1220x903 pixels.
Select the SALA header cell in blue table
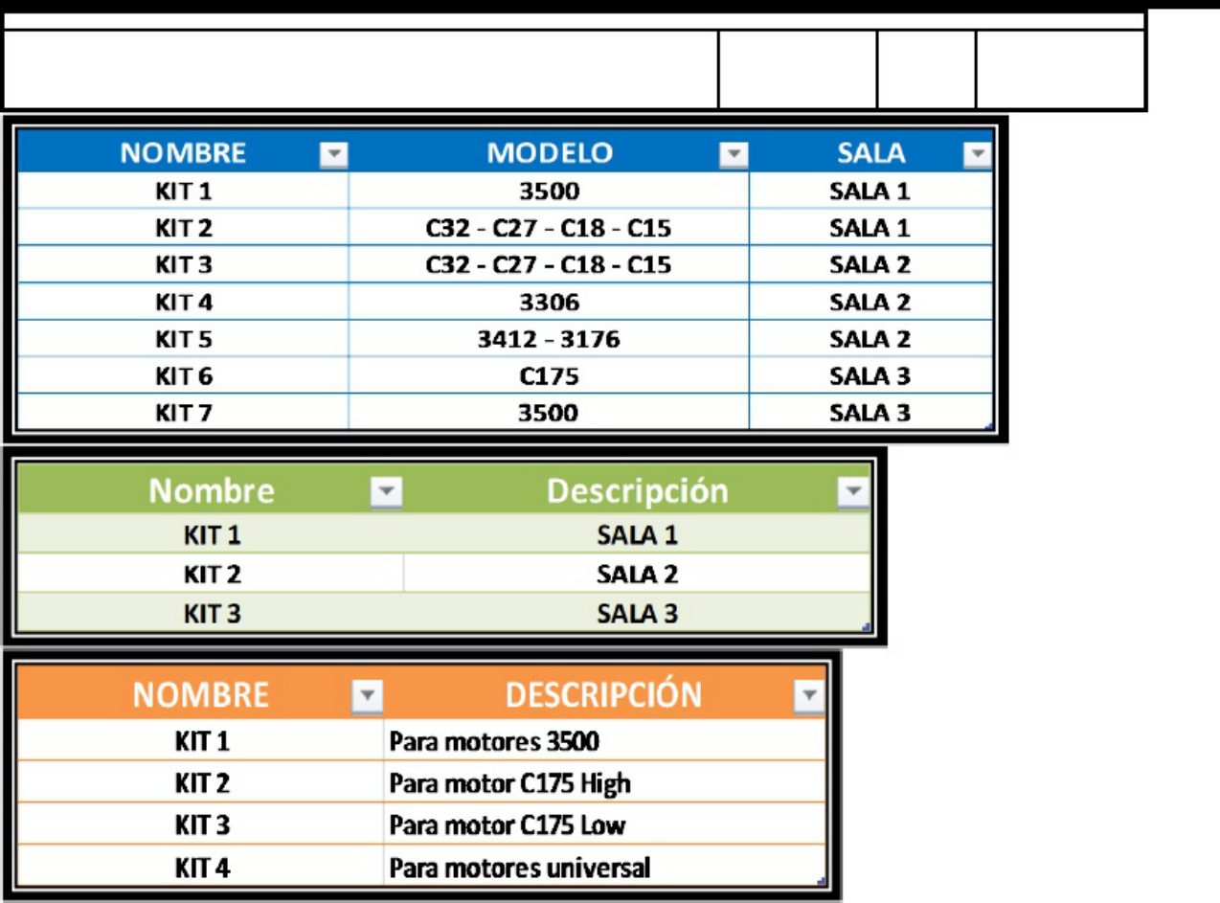(x=870, y=152)
